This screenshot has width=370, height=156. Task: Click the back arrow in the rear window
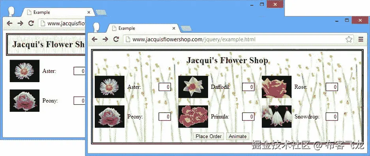pyautogui.click(x=9, y=23)
